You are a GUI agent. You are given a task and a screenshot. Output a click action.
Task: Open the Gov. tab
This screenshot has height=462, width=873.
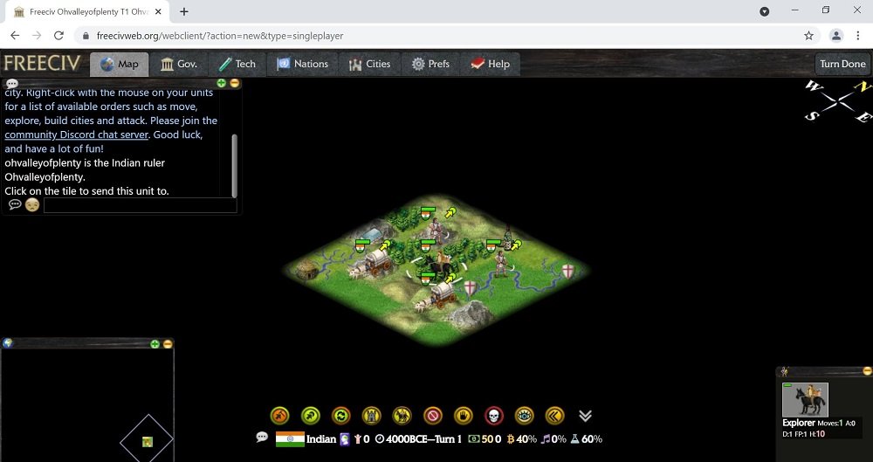click(x=179, y=64)
